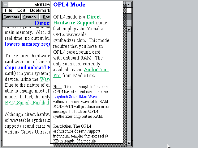Click the scrollbar track above the thumb
The height and width of the screenshot is (148, 198).
[x=129, y=55]
